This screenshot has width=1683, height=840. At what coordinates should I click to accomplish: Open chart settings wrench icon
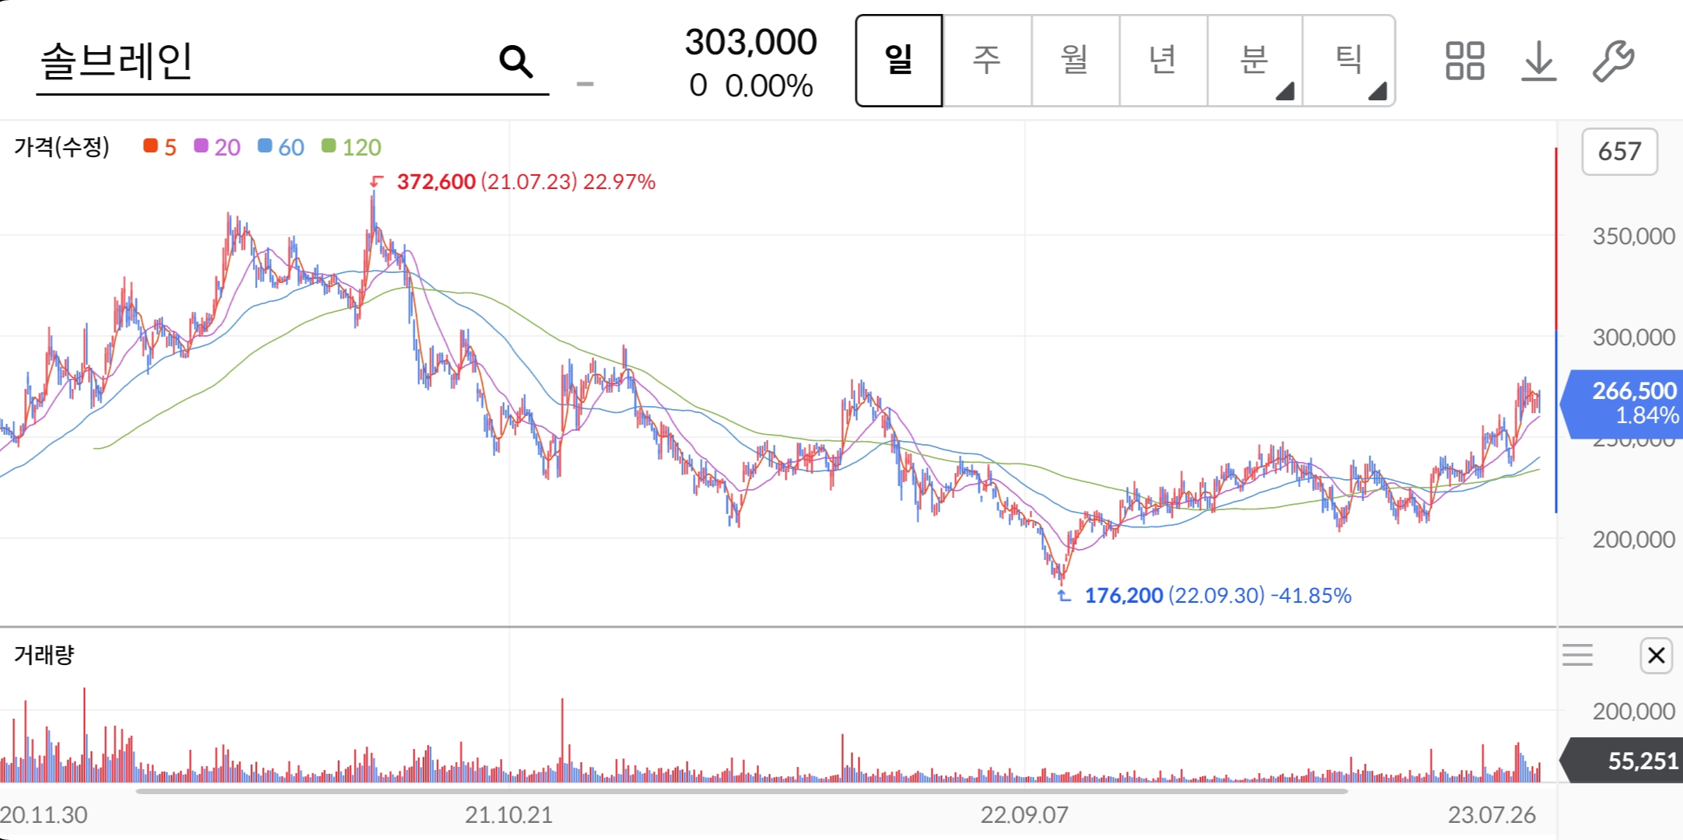coord(1613,61)
